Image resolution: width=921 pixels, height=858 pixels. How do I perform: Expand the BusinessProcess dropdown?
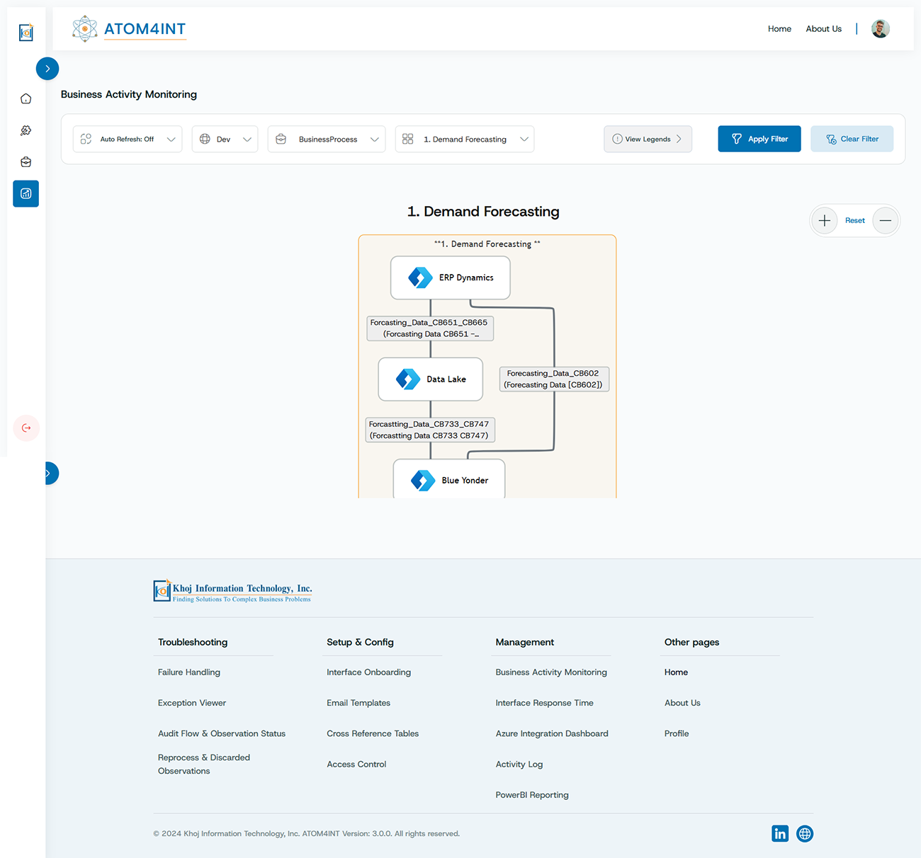(x=327, y=139)
